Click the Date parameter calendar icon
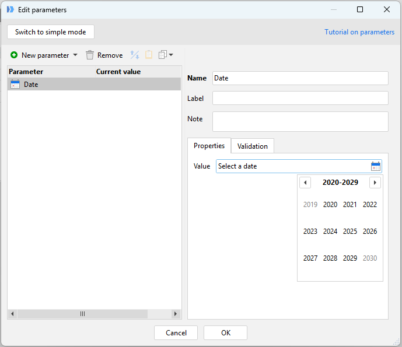402x347 pixels. (15, 85)
